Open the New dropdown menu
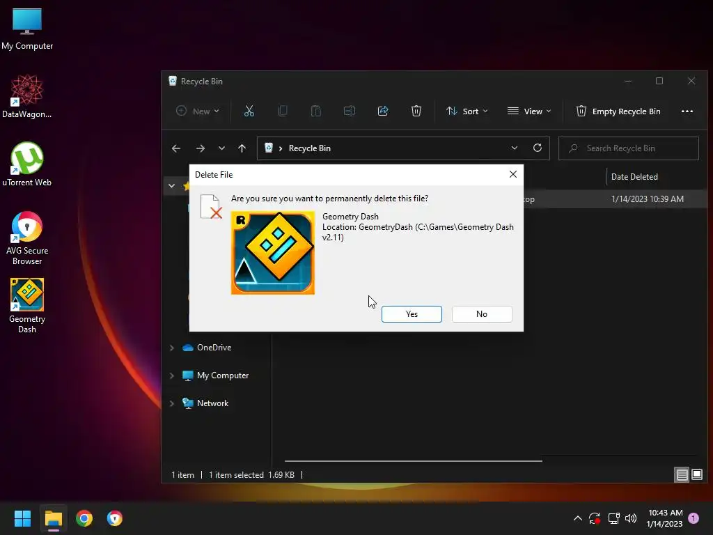The height and width of the screenshot is (535, 713). click(197, 111)
